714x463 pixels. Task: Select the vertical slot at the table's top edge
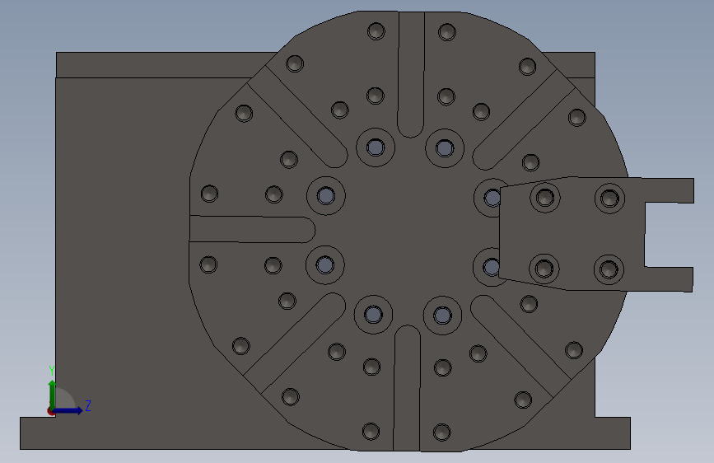coord(411,74)
